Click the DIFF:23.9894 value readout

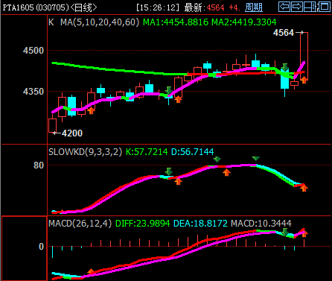tap(143, 224)
